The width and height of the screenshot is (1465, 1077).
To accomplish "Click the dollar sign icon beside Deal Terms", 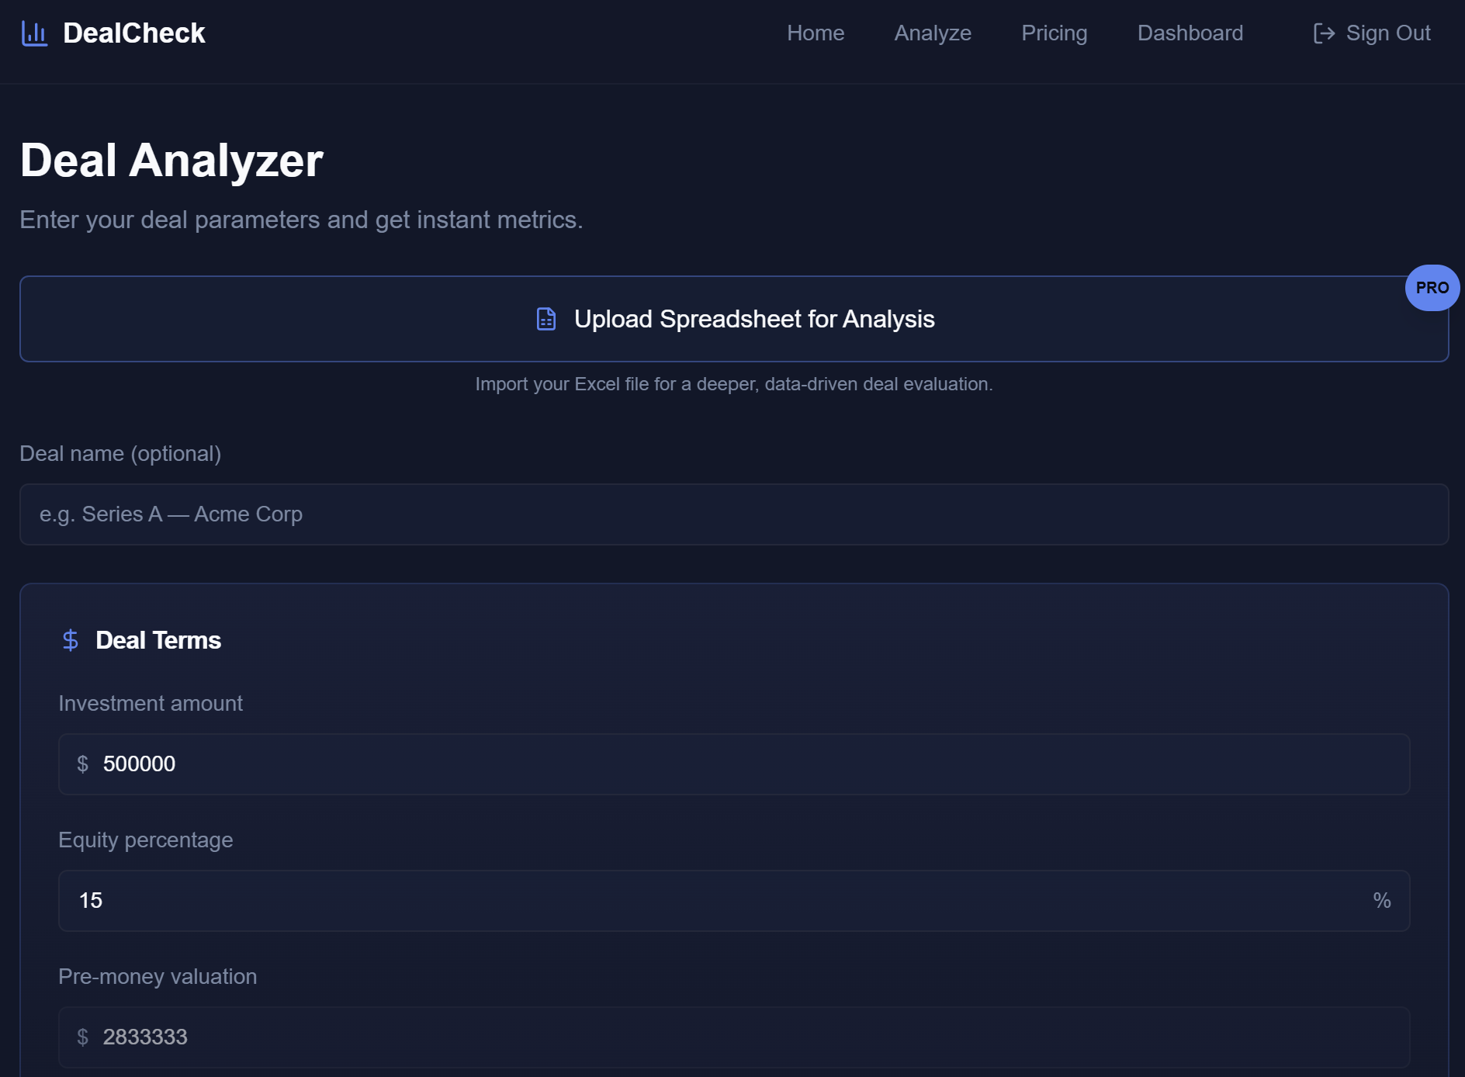I will pyautogui.click(x=71, y=639).
